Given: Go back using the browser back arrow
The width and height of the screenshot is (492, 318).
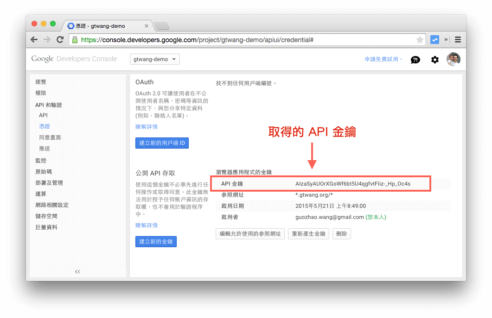Looking at the screenshot, I should pyautogui.click(x=34, y=39).
